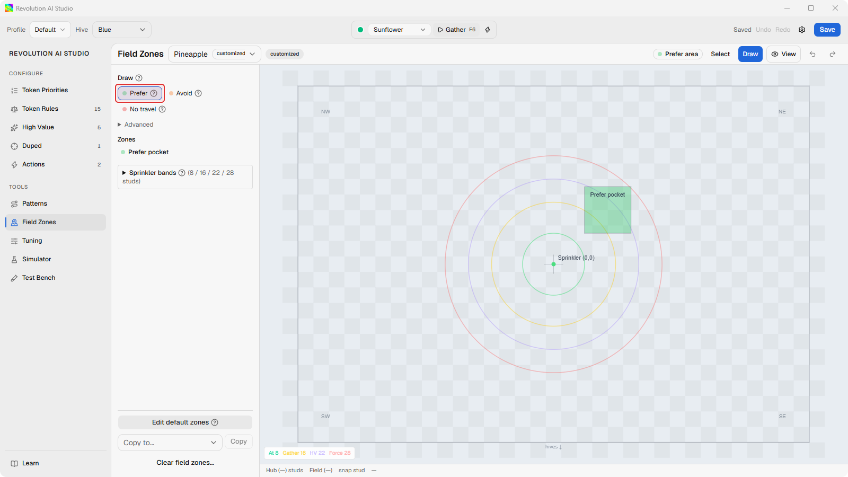Viewport: 848px width, 477px height.
Task: Click the Edit default zones help icon
Action: pos(215,422)
